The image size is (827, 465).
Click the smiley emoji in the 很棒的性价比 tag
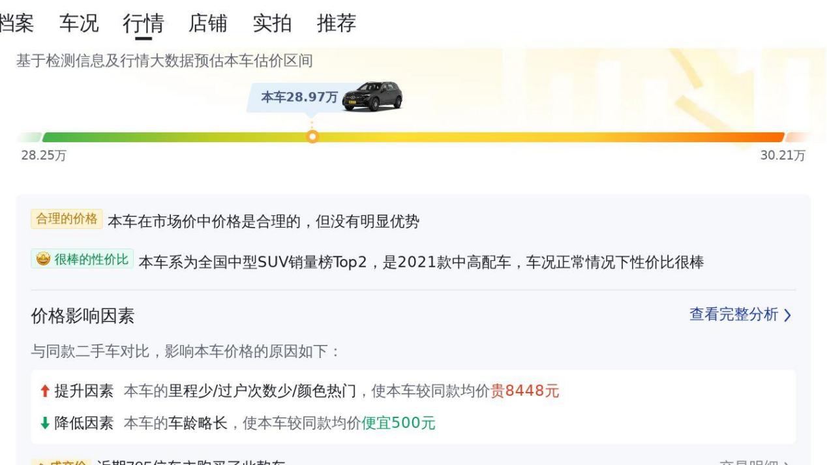pos(43,260)
